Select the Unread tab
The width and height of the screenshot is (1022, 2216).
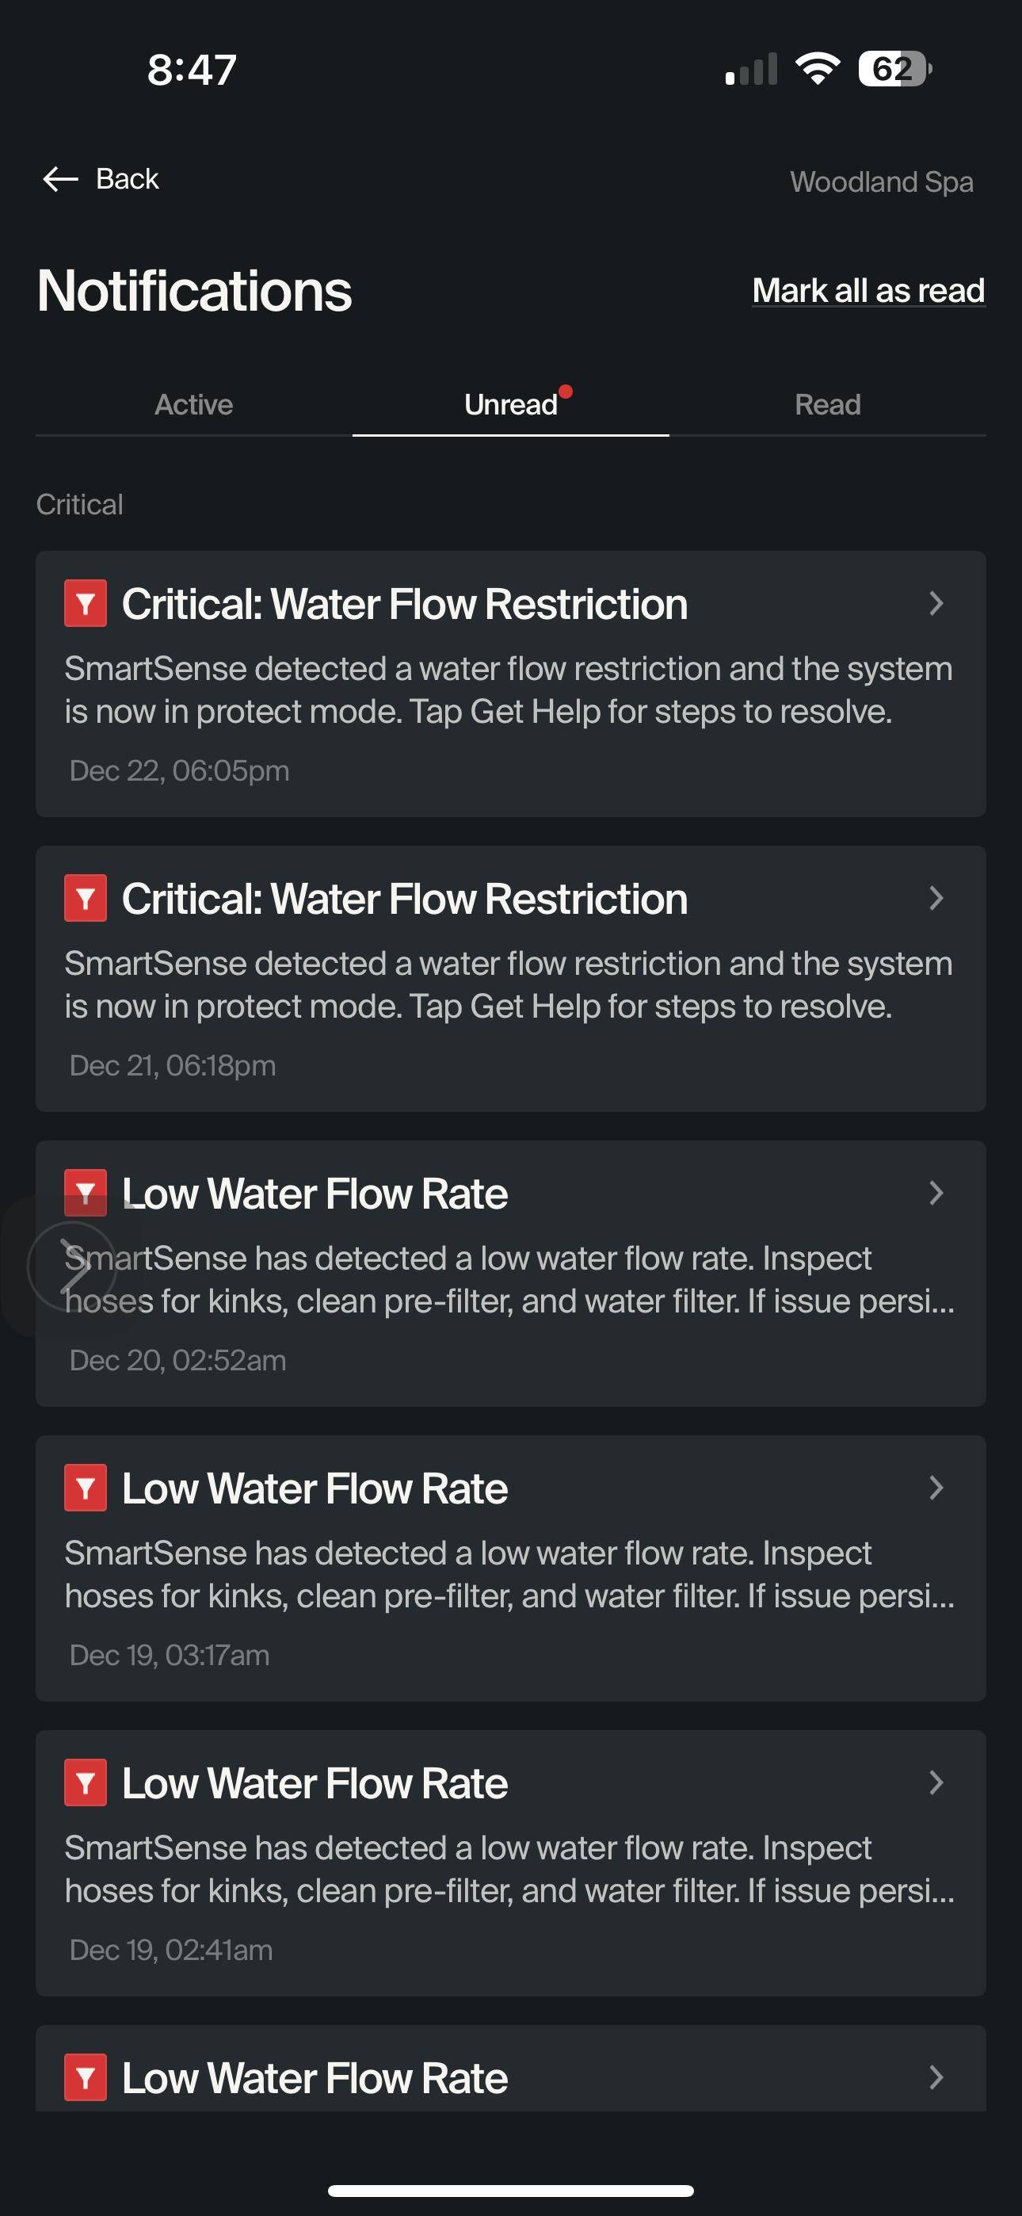pyautogui.click(x=511, y=404)
